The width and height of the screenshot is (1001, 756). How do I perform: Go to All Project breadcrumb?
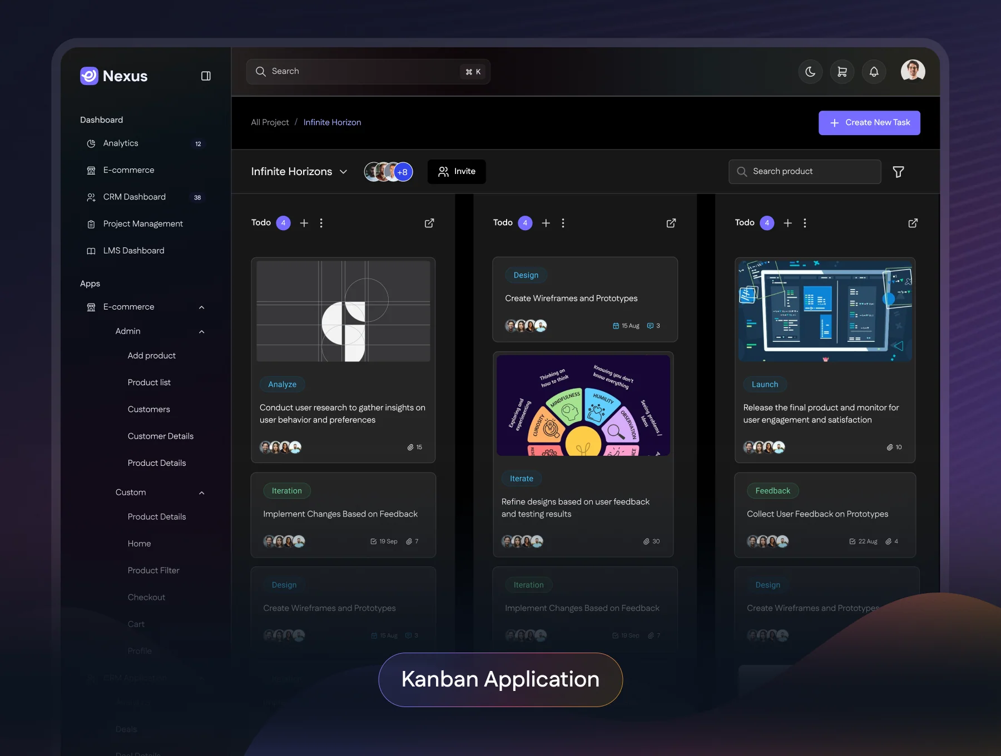(x=270, y=122)
